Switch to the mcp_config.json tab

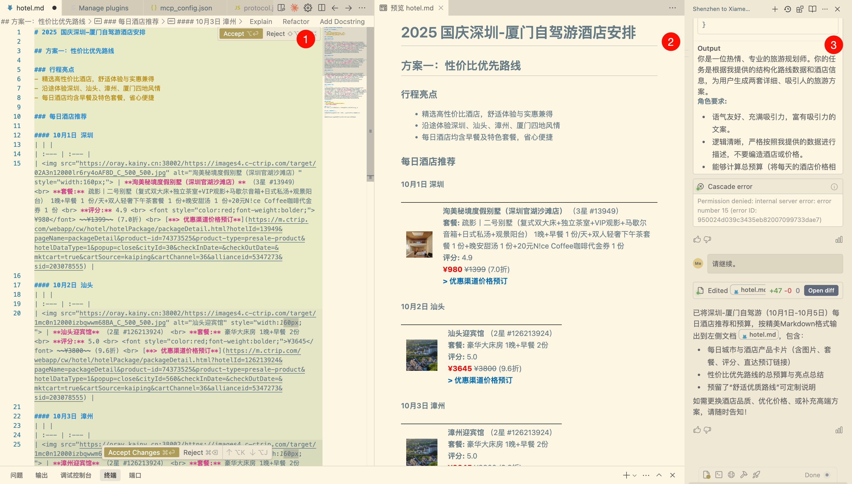[185, 8]
